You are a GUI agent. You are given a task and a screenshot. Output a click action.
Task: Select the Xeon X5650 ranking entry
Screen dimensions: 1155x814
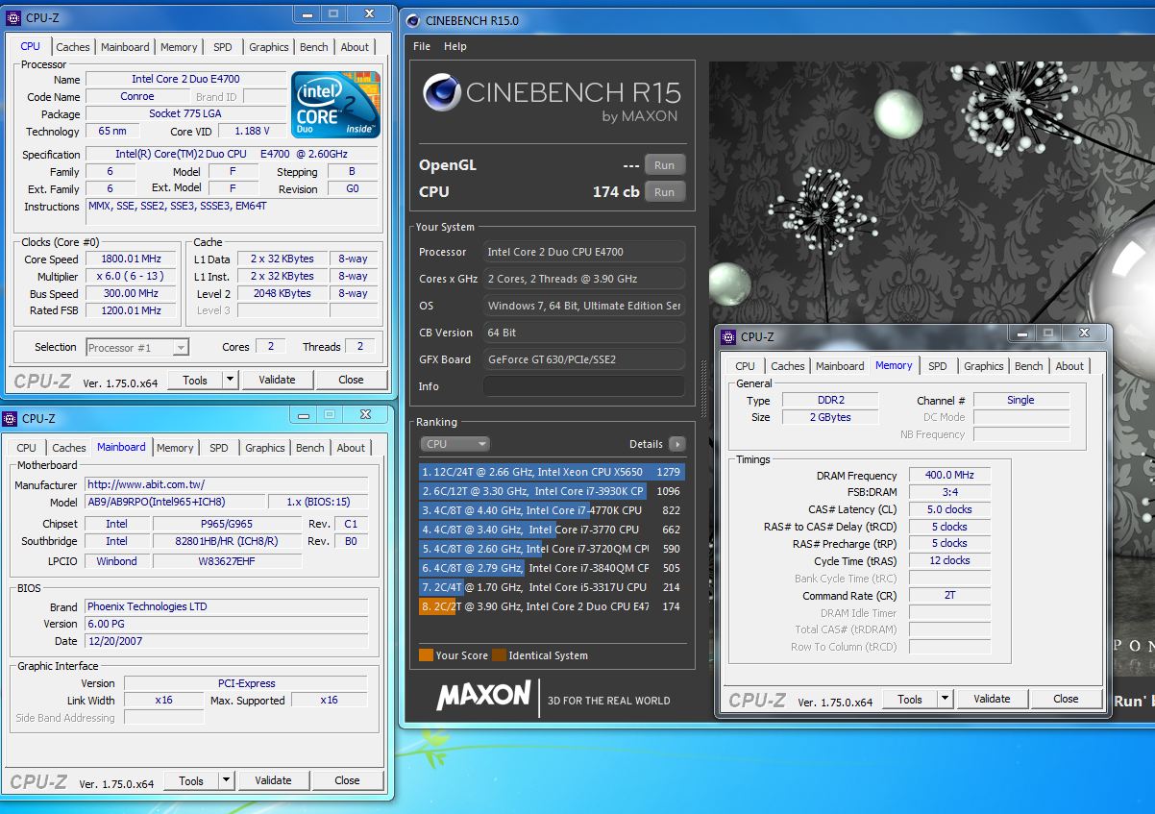pyautogui.click(x=553, y=472)
